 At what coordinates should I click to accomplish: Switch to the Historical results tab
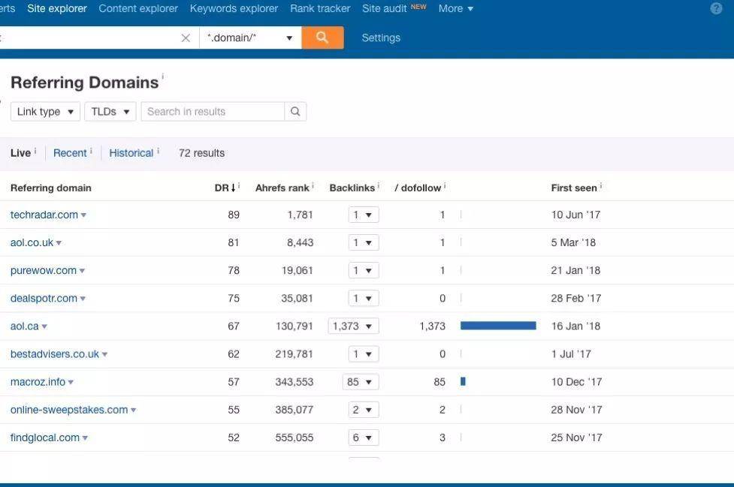point(131,153)
